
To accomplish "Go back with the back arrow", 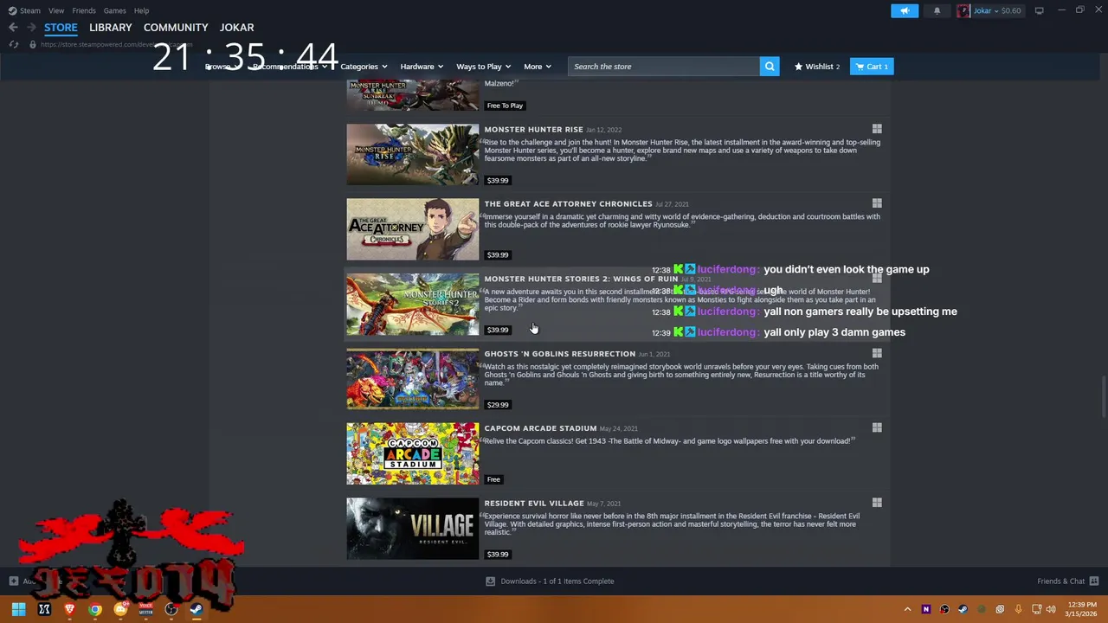I will click(13, 28).
